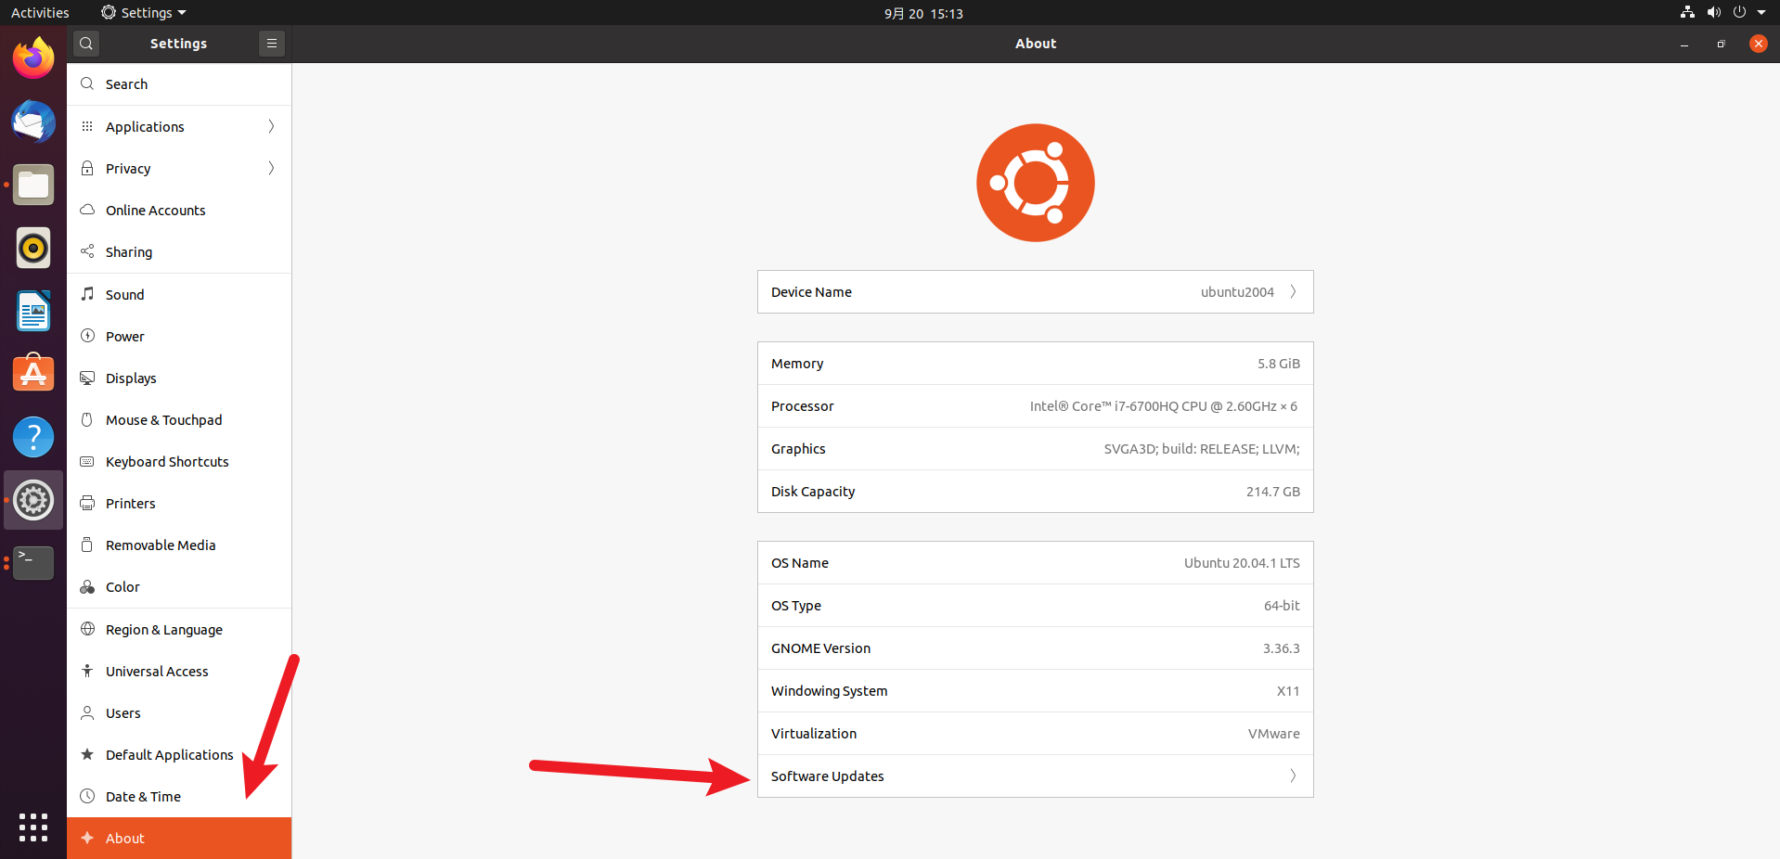
Task: Open the clock showing 15:13
Action: pyautogui.click(x=923, y=13)
